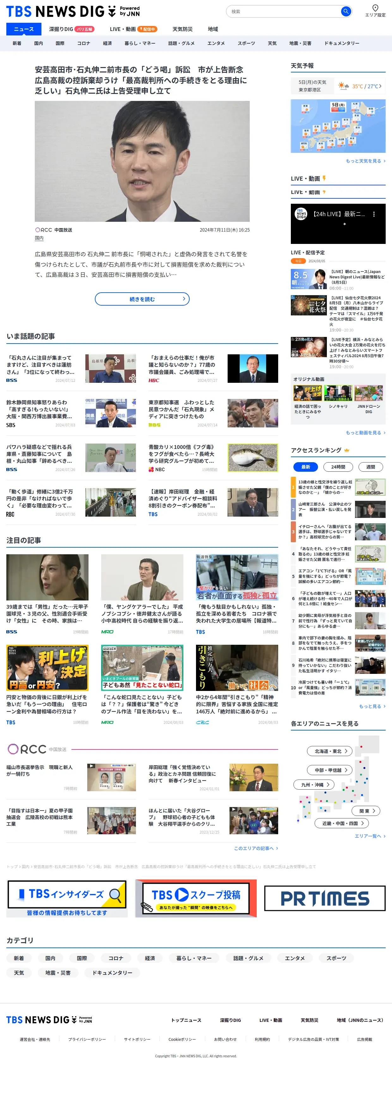Open 経済の話で困ったときにみるやつ video thumbnail

point(308,393)
